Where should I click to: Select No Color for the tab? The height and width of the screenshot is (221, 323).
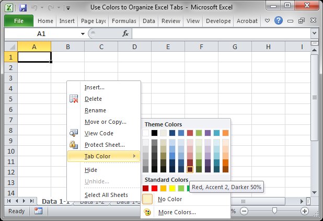[169, 199]
